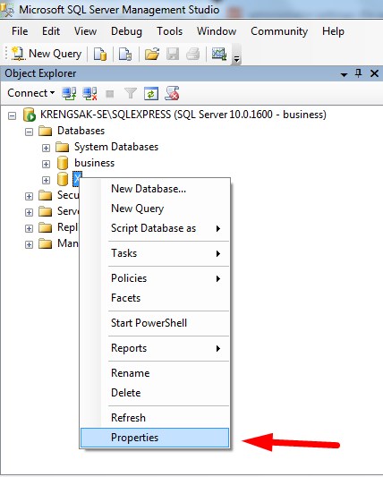383x477 pixels.
Task: Expand the Management folder node
Action: [x=29, y=244]
